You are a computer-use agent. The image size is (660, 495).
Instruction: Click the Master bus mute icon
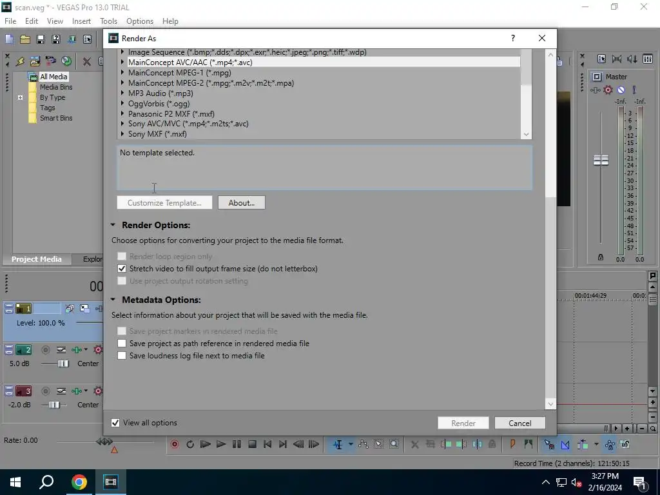[621, 90]
